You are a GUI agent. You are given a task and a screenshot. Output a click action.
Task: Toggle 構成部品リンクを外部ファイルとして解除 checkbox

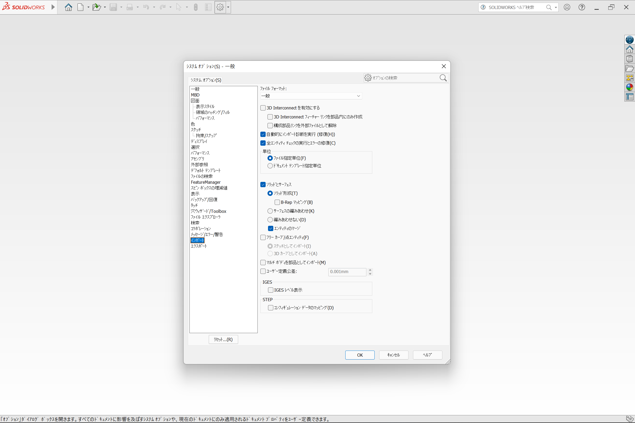(x=270, y=125)
